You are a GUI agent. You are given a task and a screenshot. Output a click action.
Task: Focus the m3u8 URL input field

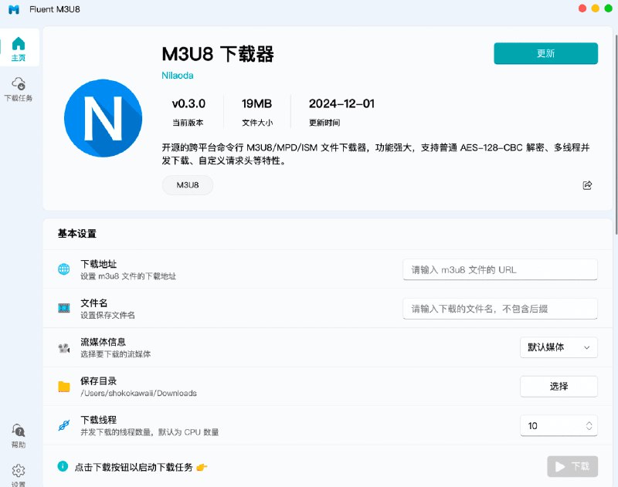(500, 269)
